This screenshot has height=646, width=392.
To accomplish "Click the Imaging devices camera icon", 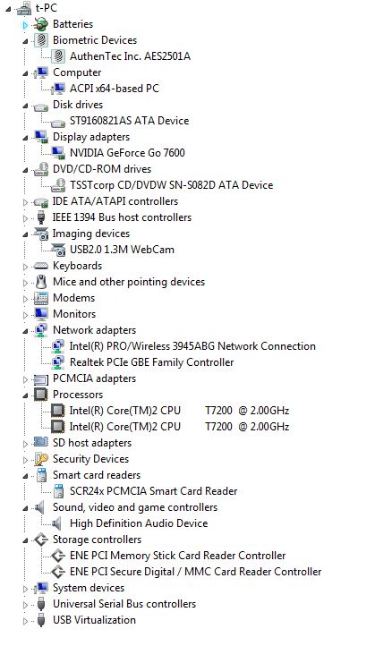I will (41, 234).
